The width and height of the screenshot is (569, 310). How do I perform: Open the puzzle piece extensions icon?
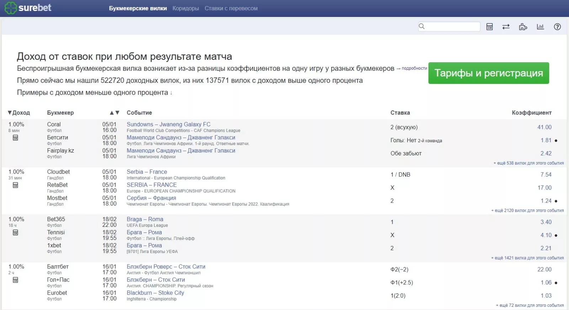tap(523, 27)
